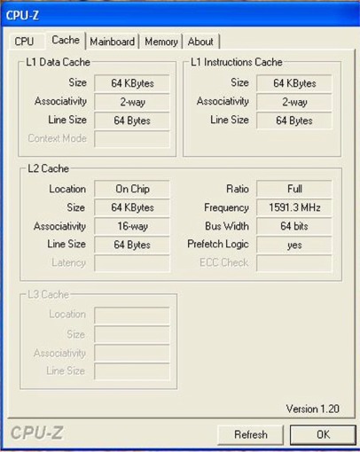This screenshot has width=360, height=452.
Task: Click the 'Ratio' label
Action: (238, 189)
